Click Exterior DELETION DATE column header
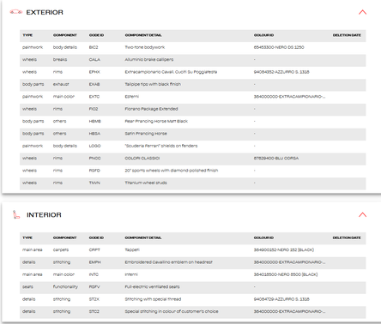The height and width of the screenshot is (324, 381). 347,35
